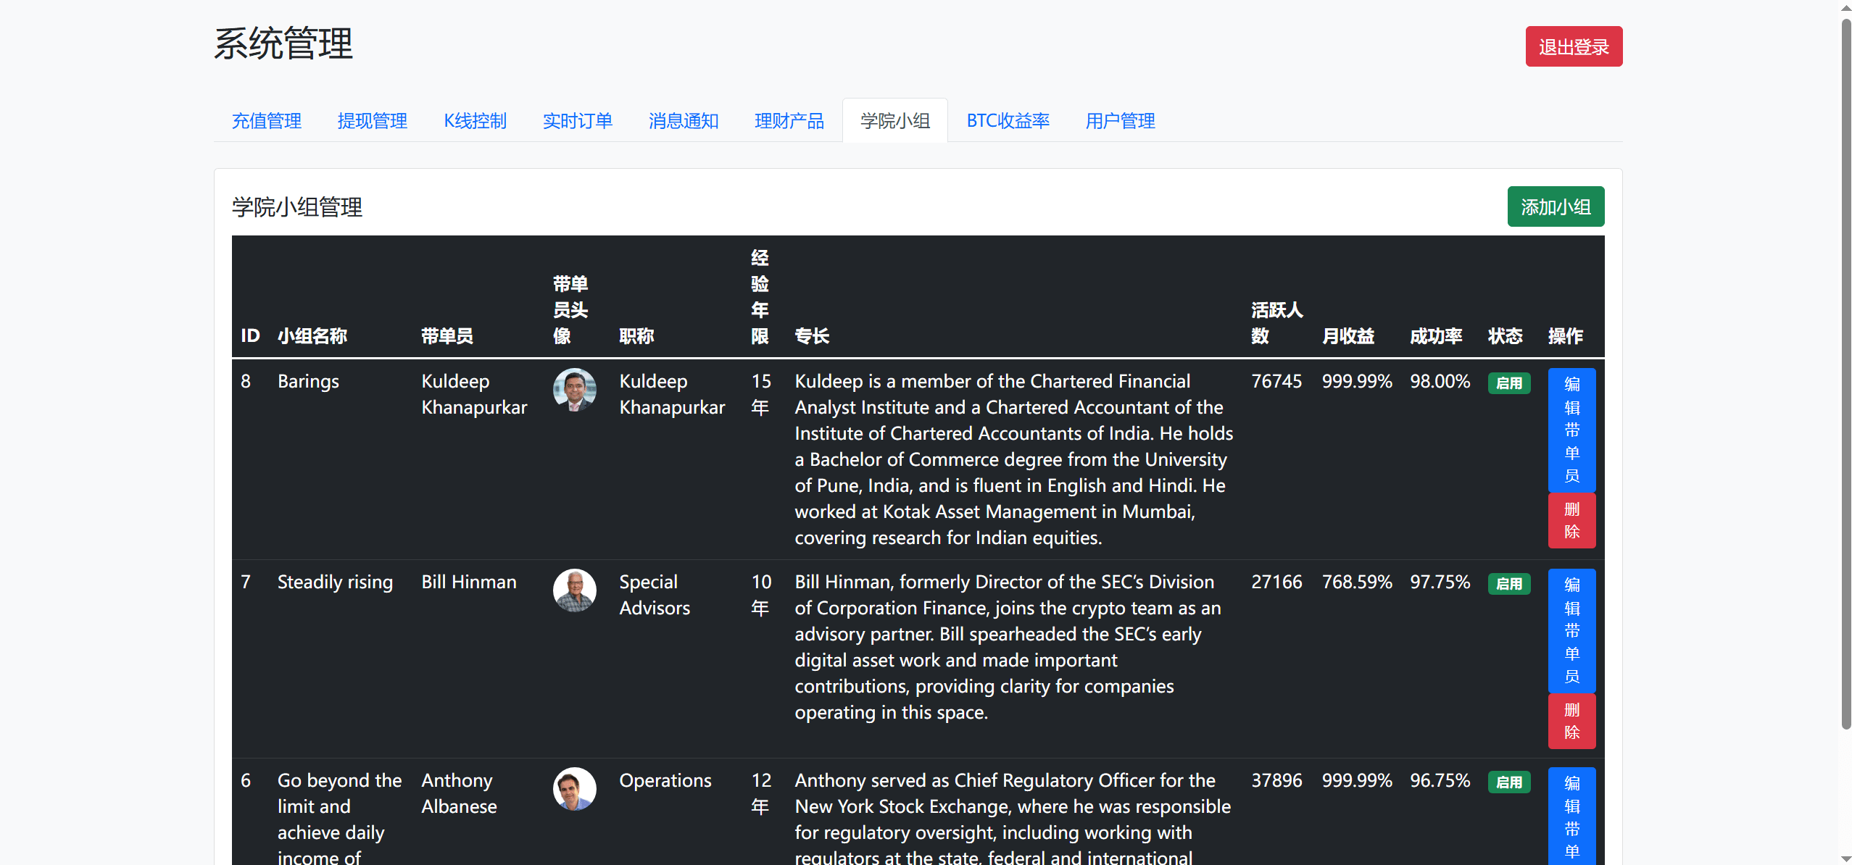Click Kuldeep Khanapurkar's avatar photo
Viewport: 1852px width, 865px height.
pos(574,390)
